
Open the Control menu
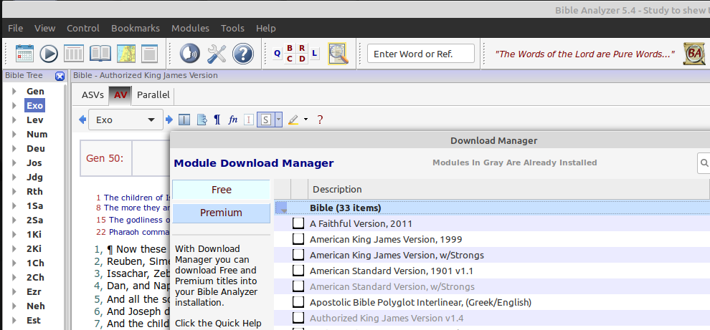tap(83, 28)
